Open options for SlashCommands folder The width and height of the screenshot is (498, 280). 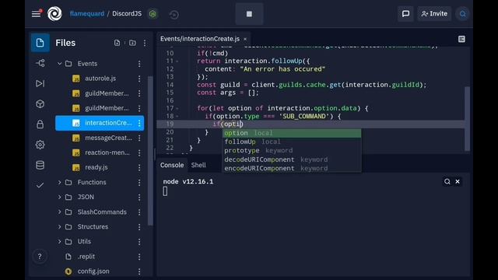click(x=139, y=212)
